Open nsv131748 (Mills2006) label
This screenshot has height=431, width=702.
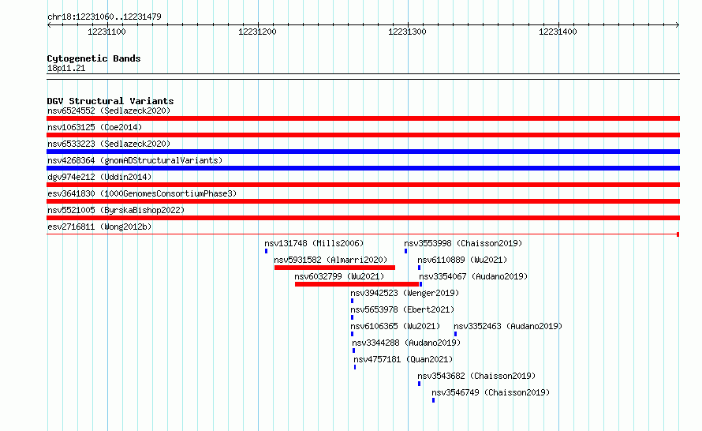tap(314, 243)
